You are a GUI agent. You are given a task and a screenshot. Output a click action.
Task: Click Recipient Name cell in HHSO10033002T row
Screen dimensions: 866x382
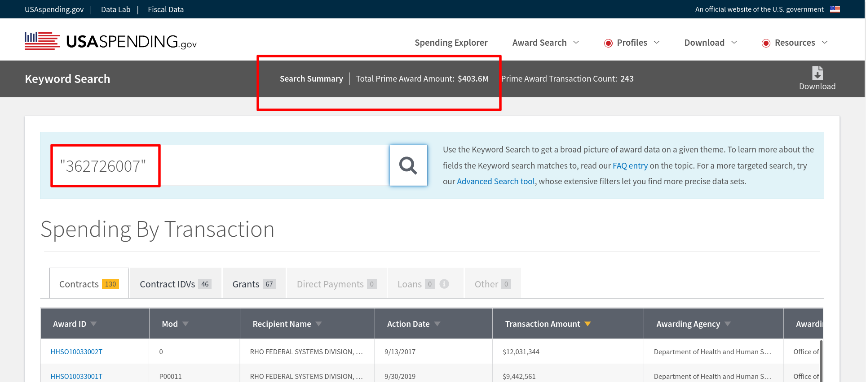pos(306,352)
